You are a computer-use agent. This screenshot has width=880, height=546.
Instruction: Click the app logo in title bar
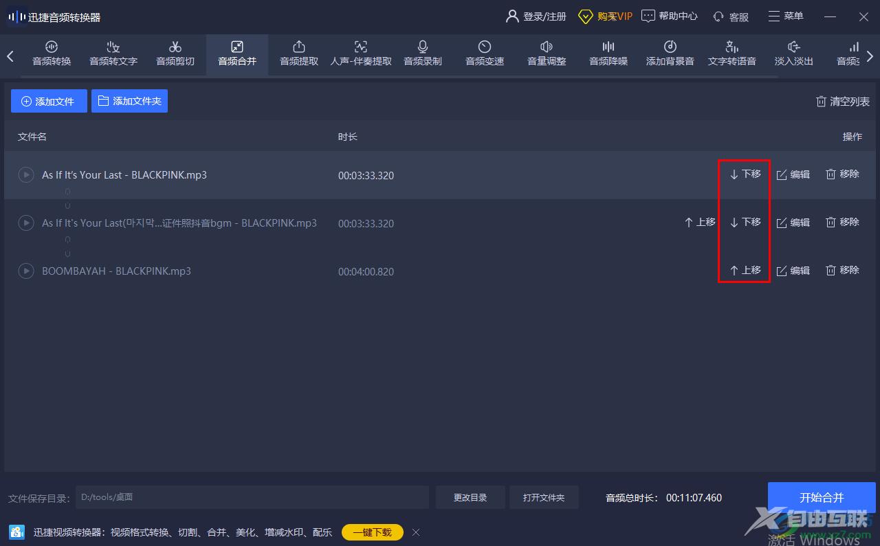(x=16, y=16)
